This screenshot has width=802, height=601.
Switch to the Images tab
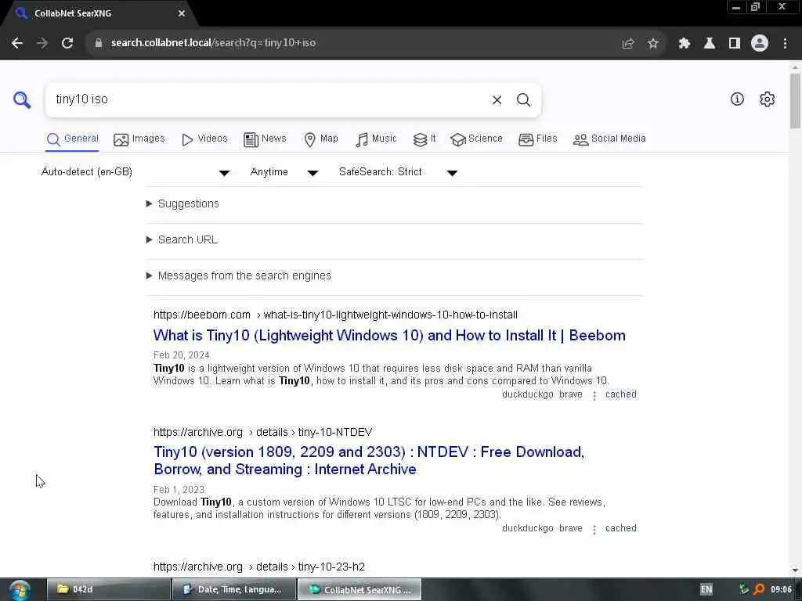[139, 139]
